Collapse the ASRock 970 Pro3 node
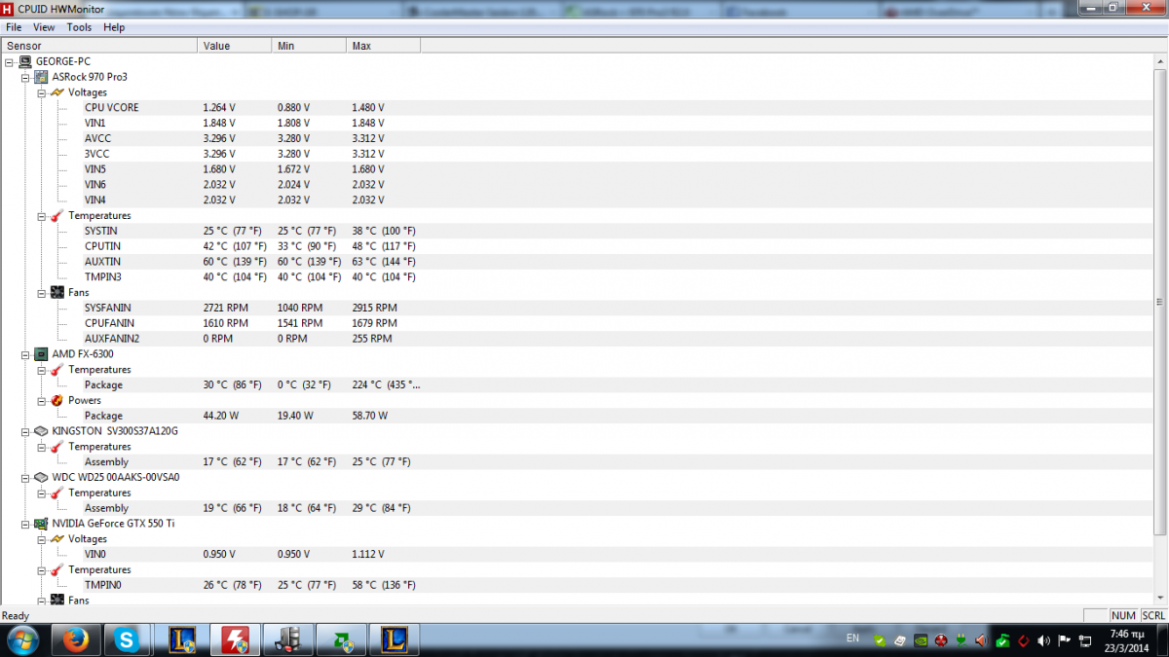 [x=25, y=77]
